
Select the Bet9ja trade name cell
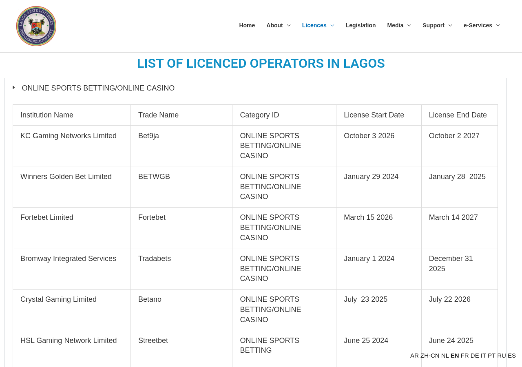[x=181, y=146]
